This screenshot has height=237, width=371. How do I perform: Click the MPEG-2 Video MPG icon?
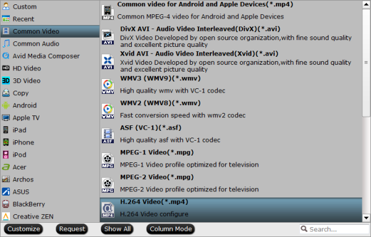coord(108,185)
